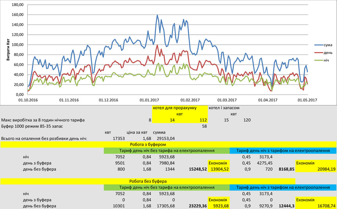Image resolution: width=337 pixels, height=209 pixels.
Task: Select the cell containing 58
Action: pyautogui.click(x=204, y=126)
